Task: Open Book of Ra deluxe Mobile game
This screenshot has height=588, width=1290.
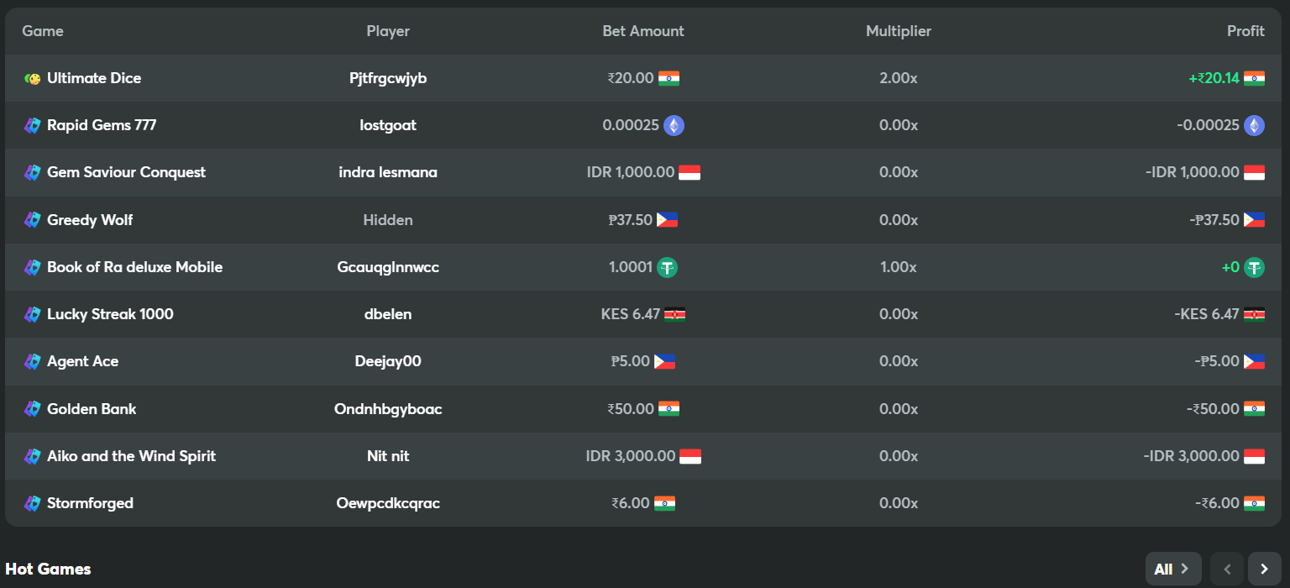Action: [x=134, y=267]
